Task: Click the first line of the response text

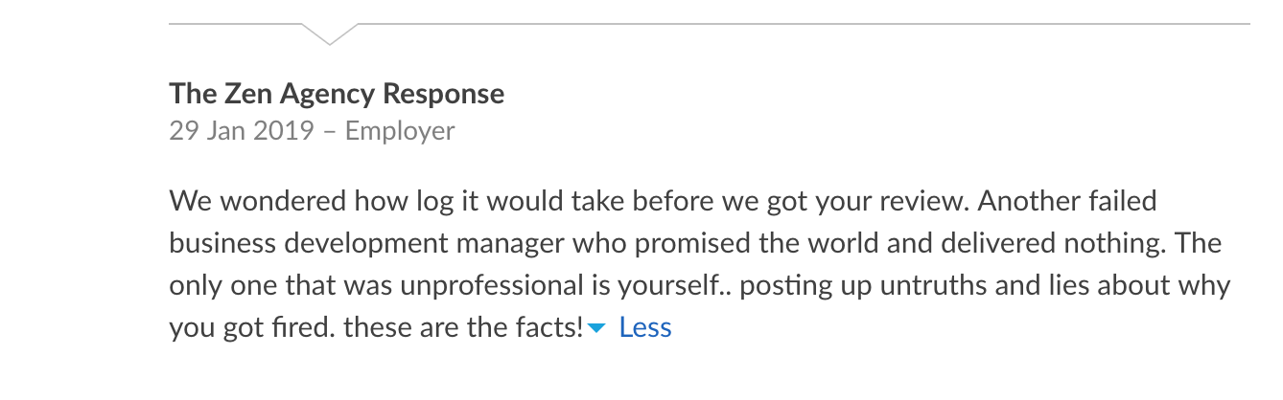Action: tap(663, 202)
